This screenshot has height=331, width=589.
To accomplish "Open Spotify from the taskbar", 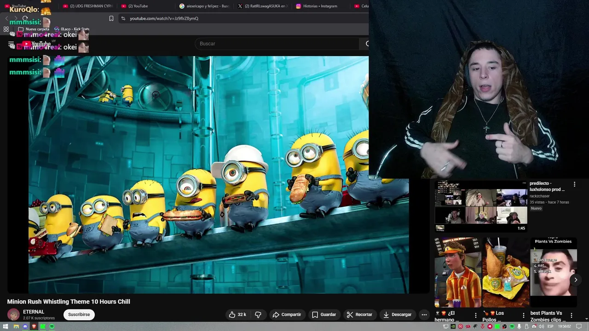I will click(x=52, y=326).
